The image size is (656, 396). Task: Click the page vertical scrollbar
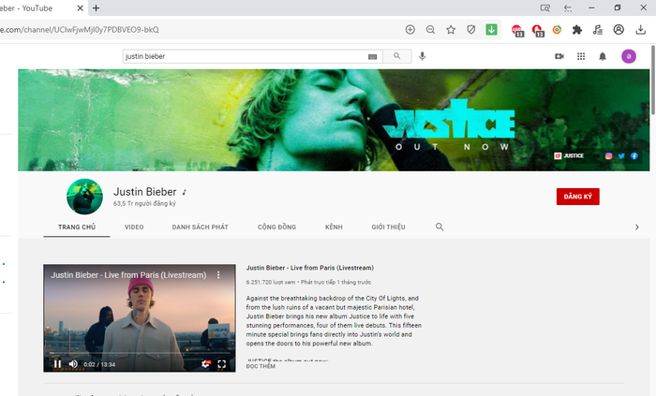[653, 80]
